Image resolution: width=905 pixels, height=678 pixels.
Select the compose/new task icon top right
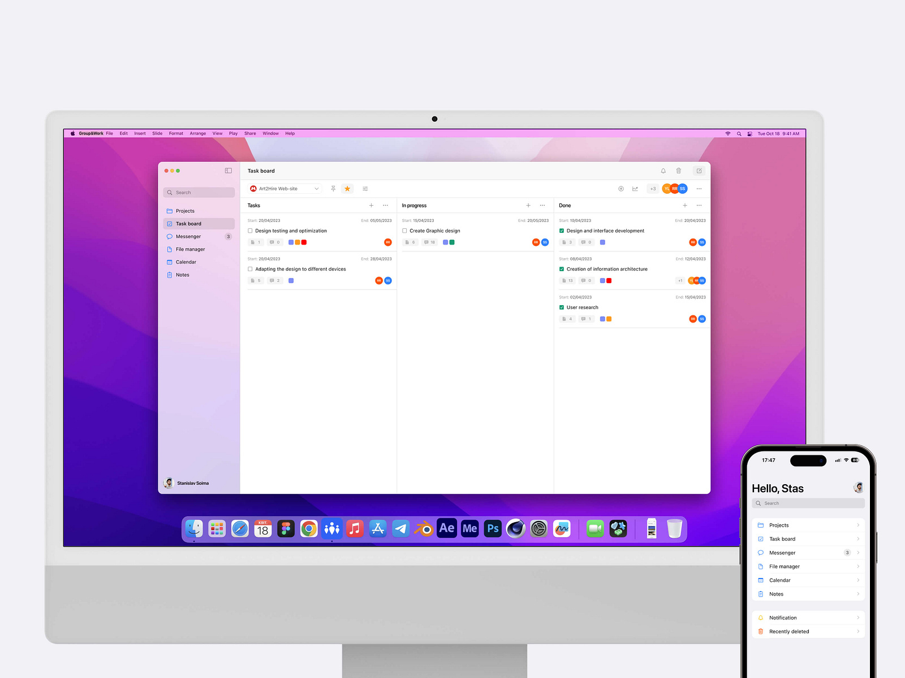point(700,171)
